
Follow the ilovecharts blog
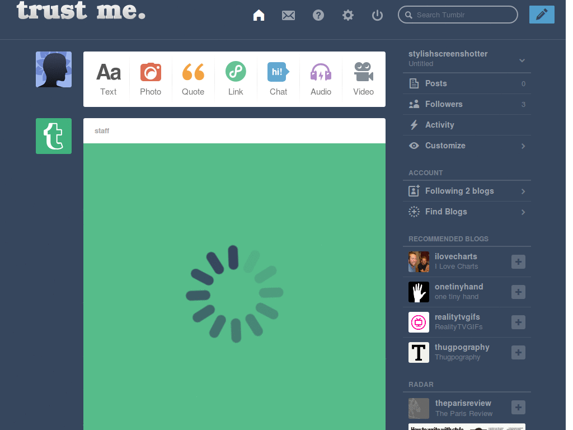pyautogui.click(x=518, y=261)
